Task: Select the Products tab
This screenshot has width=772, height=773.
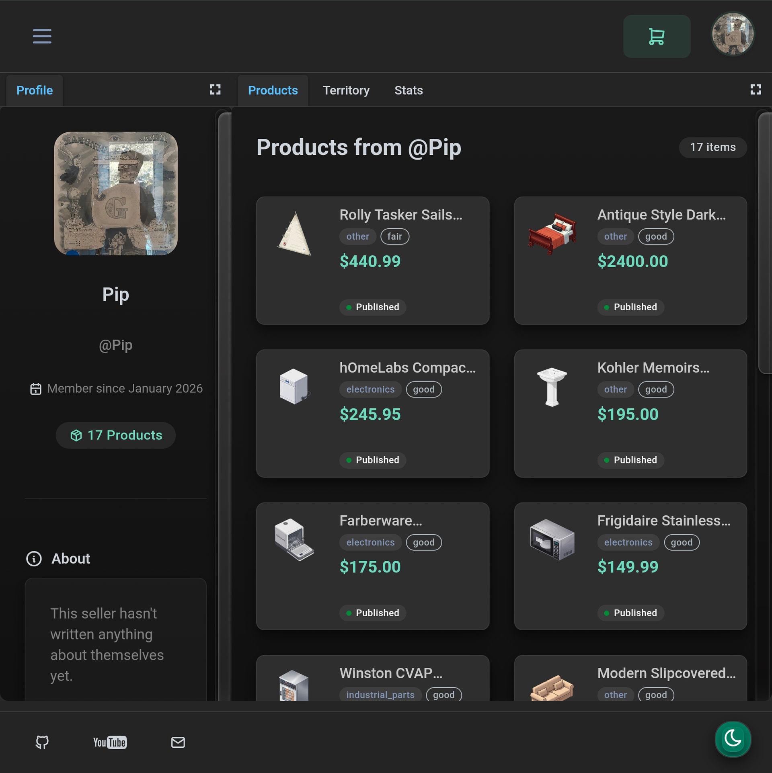Action: pyautogui.click(x=273, y=90)
